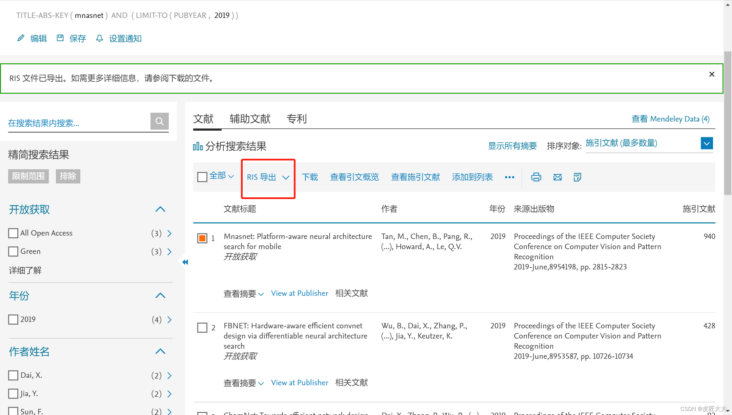Open the edit pencil icon for the search query
The width and height of the screenshot is (732, 415).
coord(21,38)
